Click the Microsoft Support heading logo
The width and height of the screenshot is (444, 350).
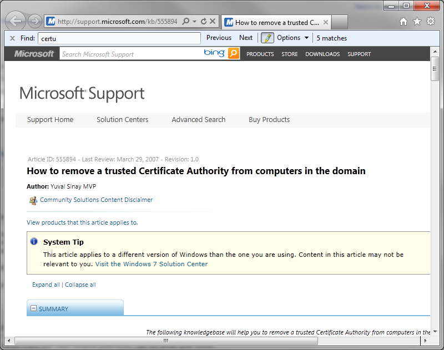(82, 93)
